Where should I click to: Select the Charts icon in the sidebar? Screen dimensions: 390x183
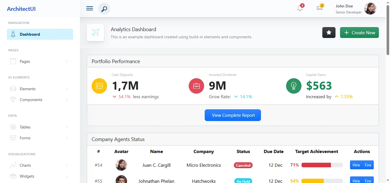pyautogui.click(x=13, y=165)
